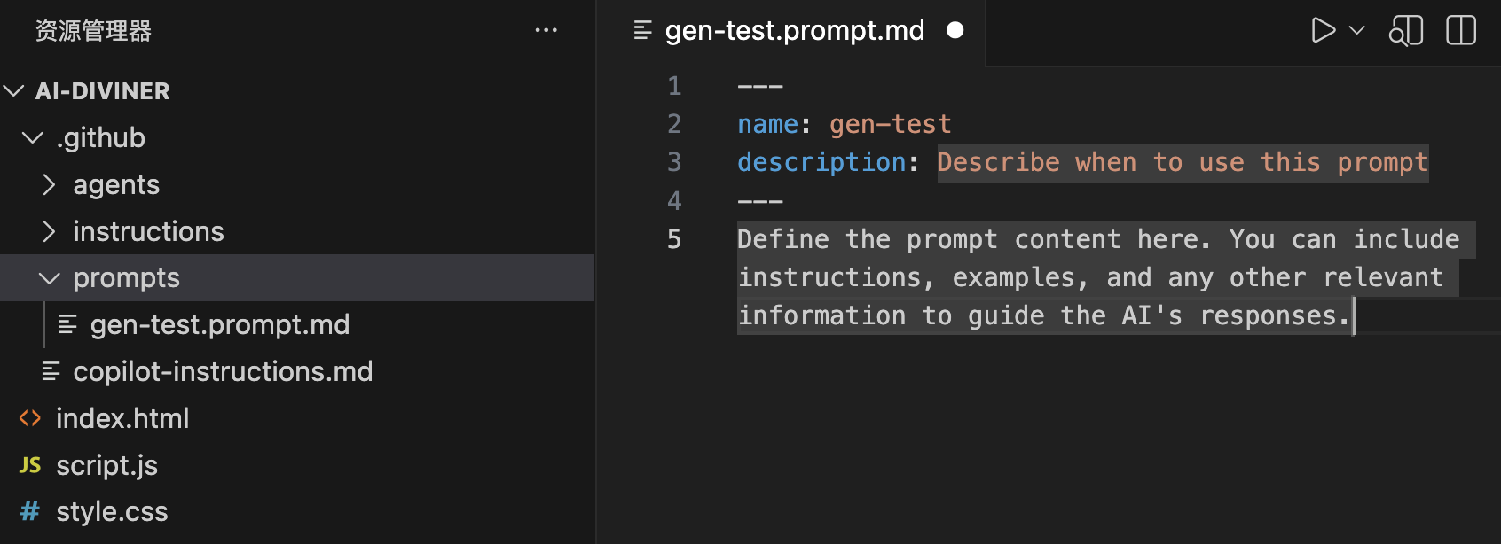Open the run options dropdown chevron
This screenshot has width=1501, height=544.
pos(1356,30)
